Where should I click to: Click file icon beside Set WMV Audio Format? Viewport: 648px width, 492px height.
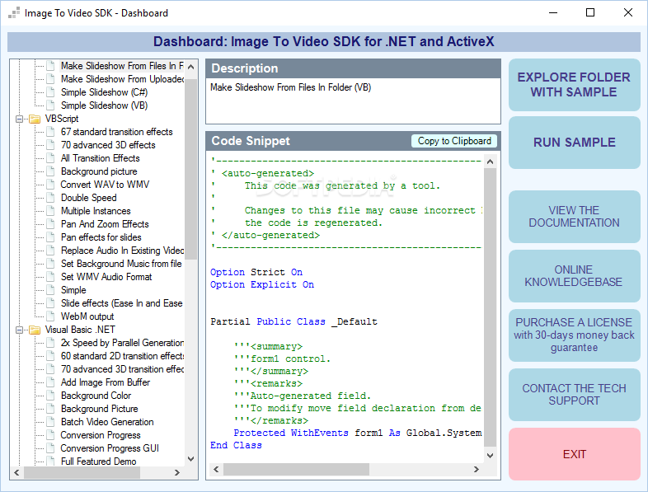tap(50, 277)
